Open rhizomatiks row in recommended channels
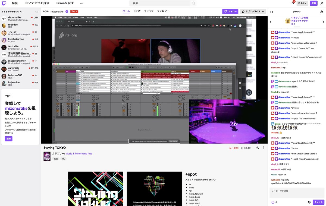The height and width of the screenshot is (206, 326). tap(20, 18)
